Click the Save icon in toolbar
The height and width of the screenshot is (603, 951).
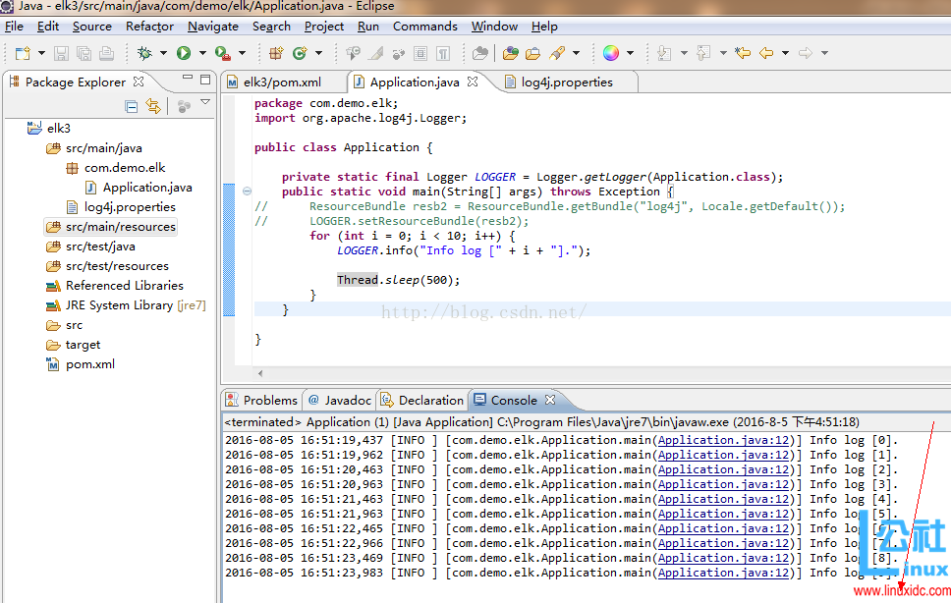click(x=61, y=53)
